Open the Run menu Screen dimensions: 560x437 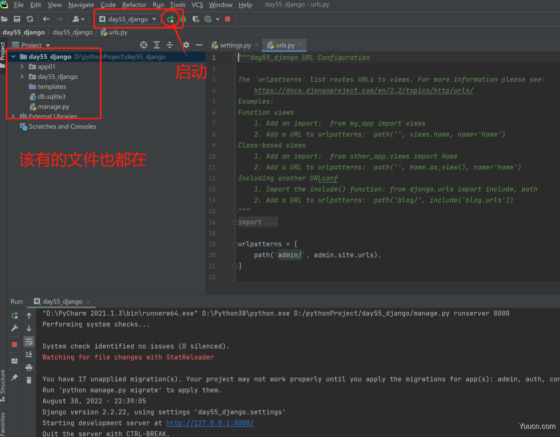tap(158, 5)
